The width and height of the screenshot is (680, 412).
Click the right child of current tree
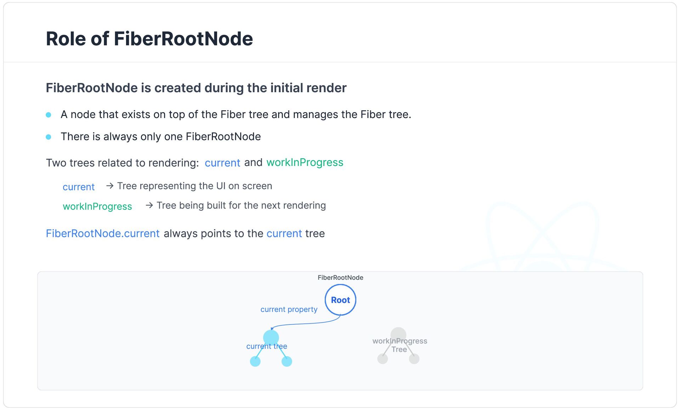[x=287, y=361]
